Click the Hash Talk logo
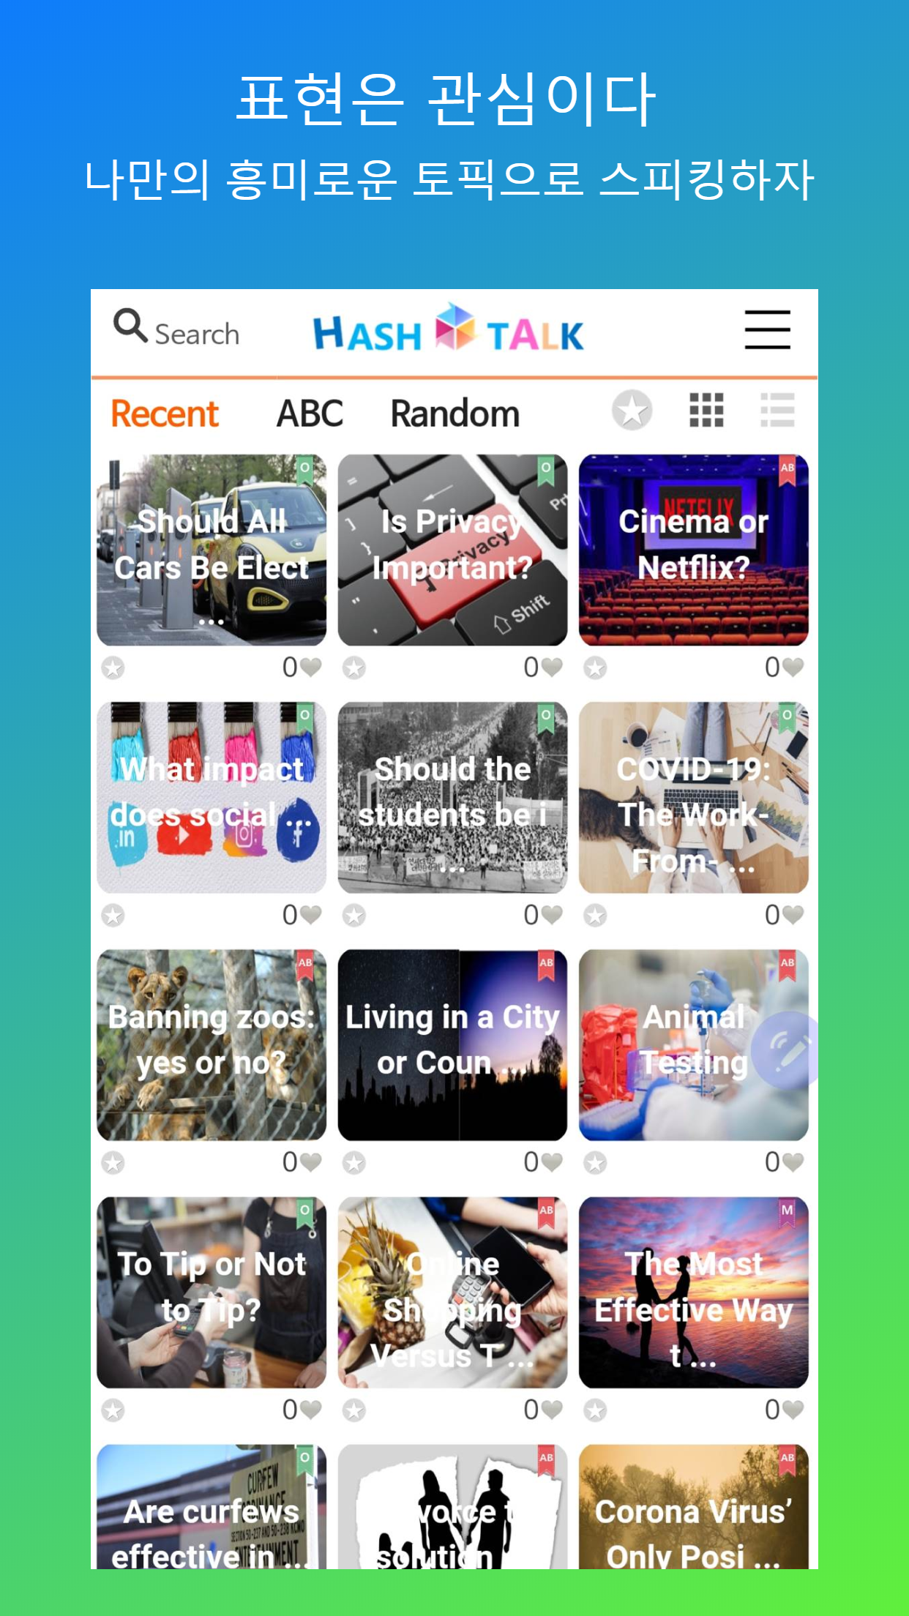 click(448, 329)
